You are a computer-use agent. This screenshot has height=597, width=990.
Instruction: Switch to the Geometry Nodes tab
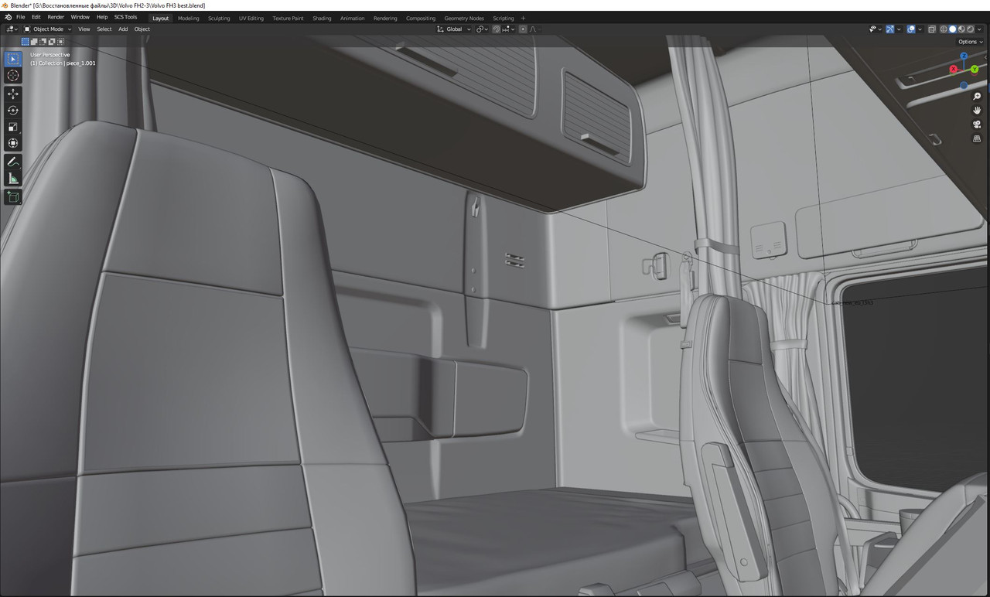click(x=464, y=18)
